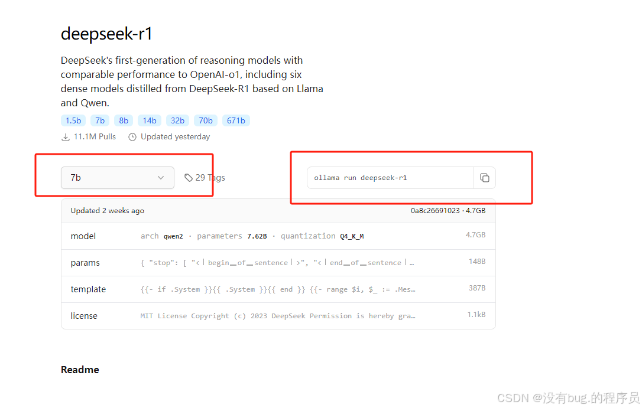Pick the 14b size tag
642x408 pixels.
pyautogui.click(x=150, y=120)
